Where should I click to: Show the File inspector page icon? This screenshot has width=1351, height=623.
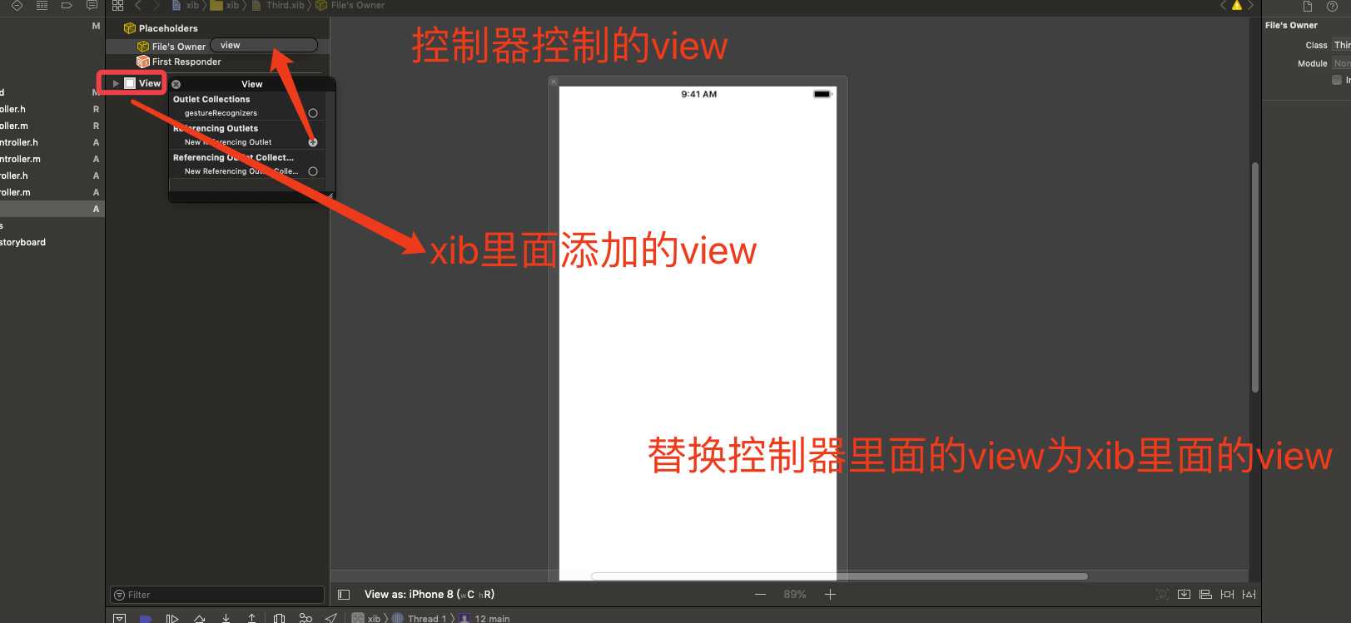click(1307, 6)
